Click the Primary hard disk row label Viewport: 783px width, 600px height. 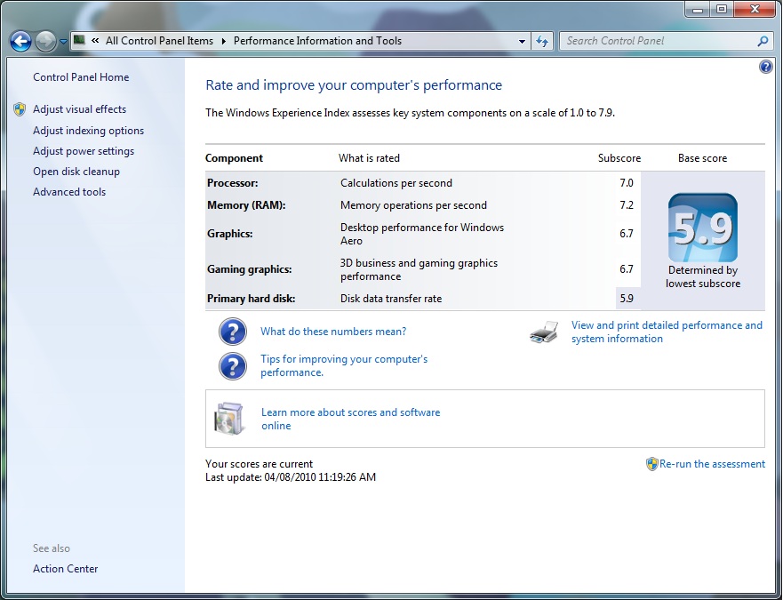[252, 299]
